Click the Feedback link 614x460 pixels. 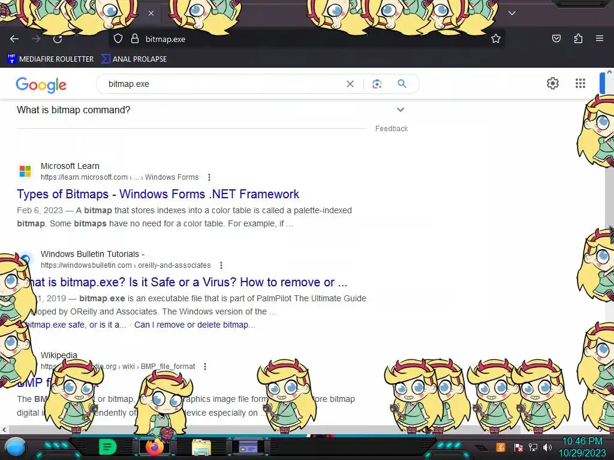pyautogui.click(x=391, y=129)
